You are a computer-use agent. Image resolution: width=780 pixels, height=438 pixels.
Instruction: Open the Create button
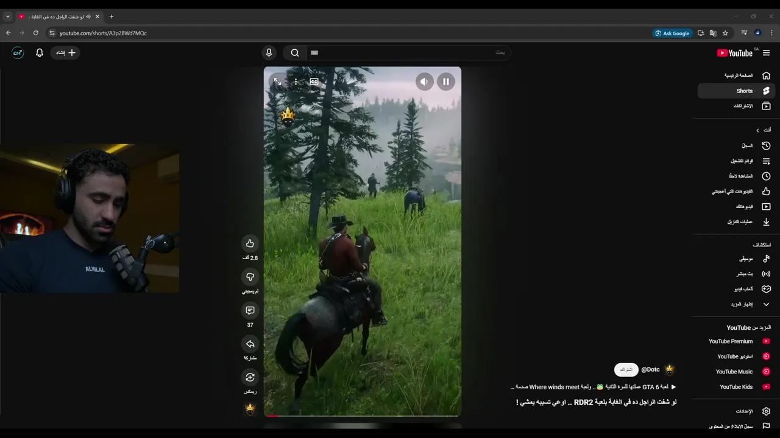(x=66, y=53)
